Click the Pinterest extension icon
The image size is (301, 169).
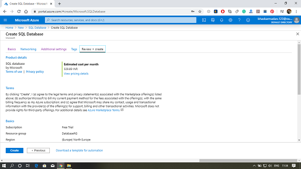(272, 11)
